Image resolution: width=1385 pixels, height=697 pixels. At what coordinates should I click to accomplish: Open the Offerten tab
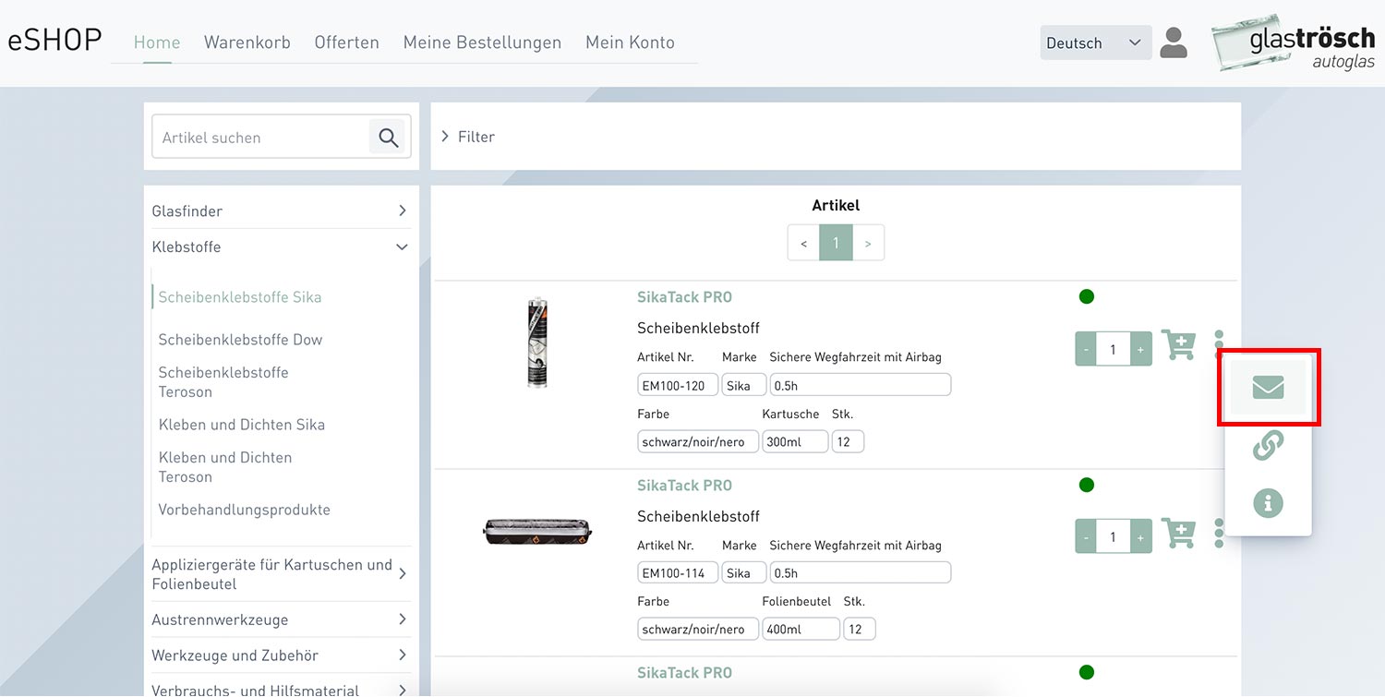pos(346,42)
